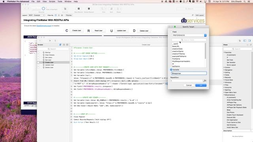The height and width of the screenshot is (142, 253).
Task: Click the favorites star icon in Steps header
Action: click(247, 45)
